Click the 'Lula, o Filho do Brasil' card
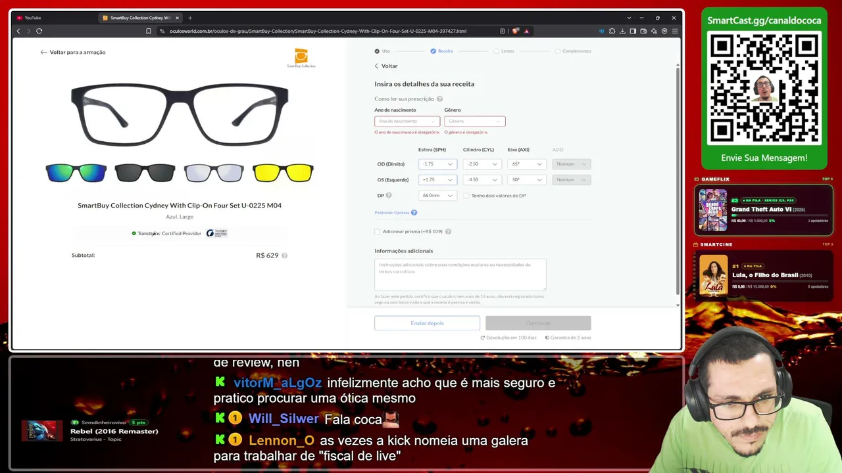This screenshot has height=473, width=842. click(764, 275)
